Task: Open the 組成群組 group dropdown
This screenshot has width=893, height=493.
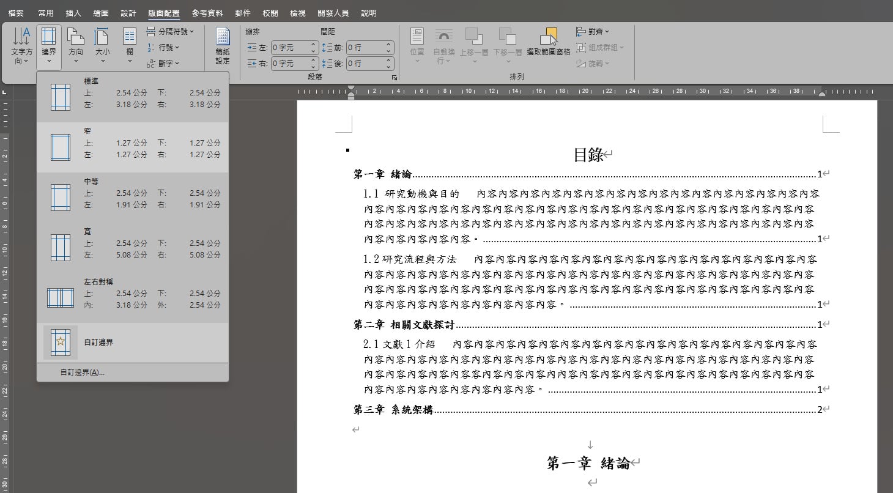Action: [600, 47]
